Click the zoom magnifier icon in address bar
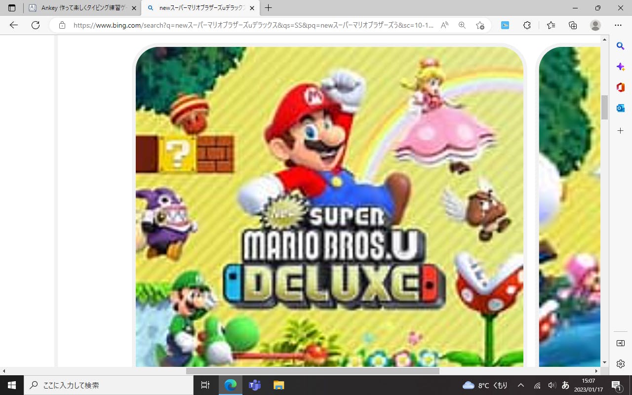Viewport: 632px width, 395px height. 462,25
